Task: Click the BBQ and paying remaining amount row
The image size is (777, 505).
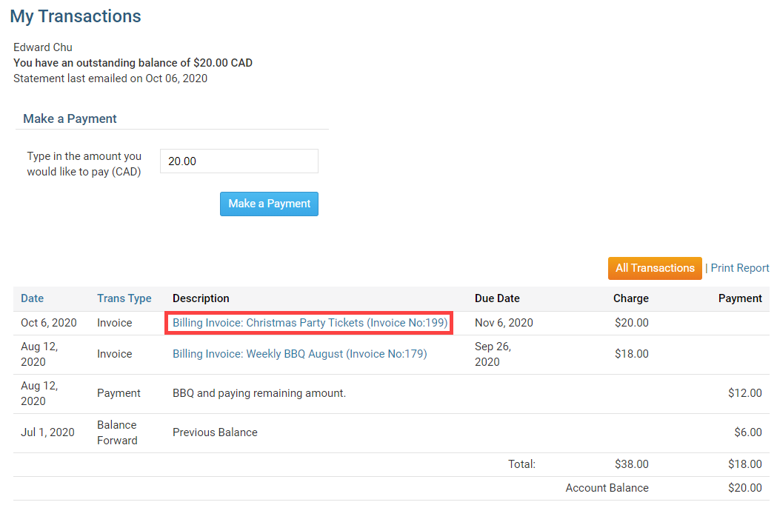Action: click(x=259, y=393)
